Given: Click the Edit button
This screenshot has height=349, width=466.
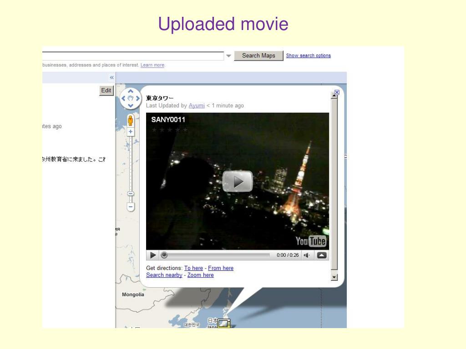Looking at the screenshot, I should [x=106, y=90].
